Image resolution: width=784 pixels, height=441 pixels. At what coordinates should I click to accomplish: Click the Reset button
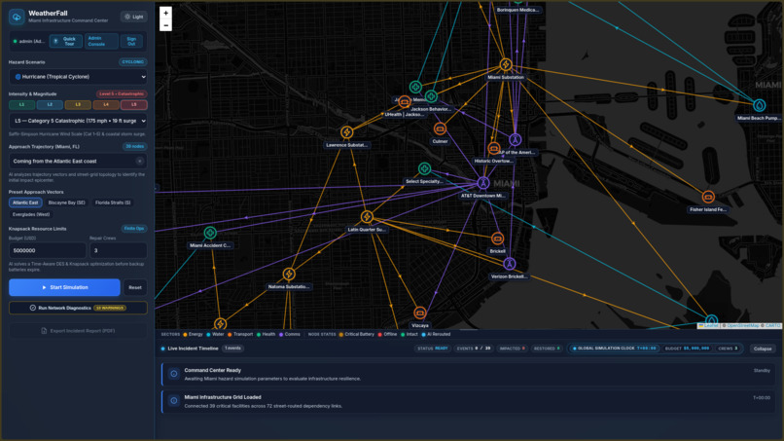point(135,287)
